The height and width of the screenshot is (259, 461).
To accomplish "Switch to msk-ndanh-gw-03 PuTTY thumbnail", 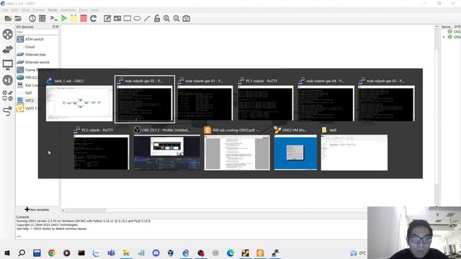I will coord(386,99).
